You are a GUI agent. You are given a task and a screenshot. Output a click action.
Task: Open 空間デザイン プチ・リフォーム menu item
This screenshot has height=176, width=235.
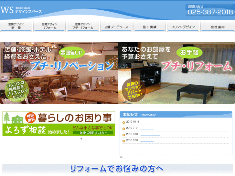83,26
